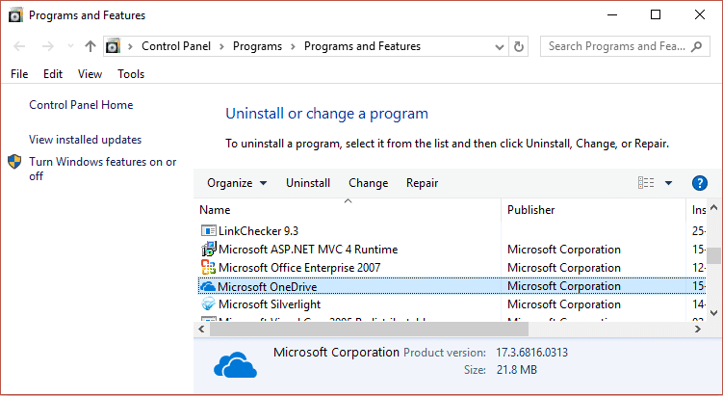Expand chevron after Control Panel breadcrumb
723x396 pixels.
click(x=221, y=46)
